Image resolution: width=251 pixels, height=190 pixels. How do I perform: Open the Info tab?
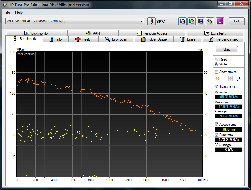(x=56, y=39)
